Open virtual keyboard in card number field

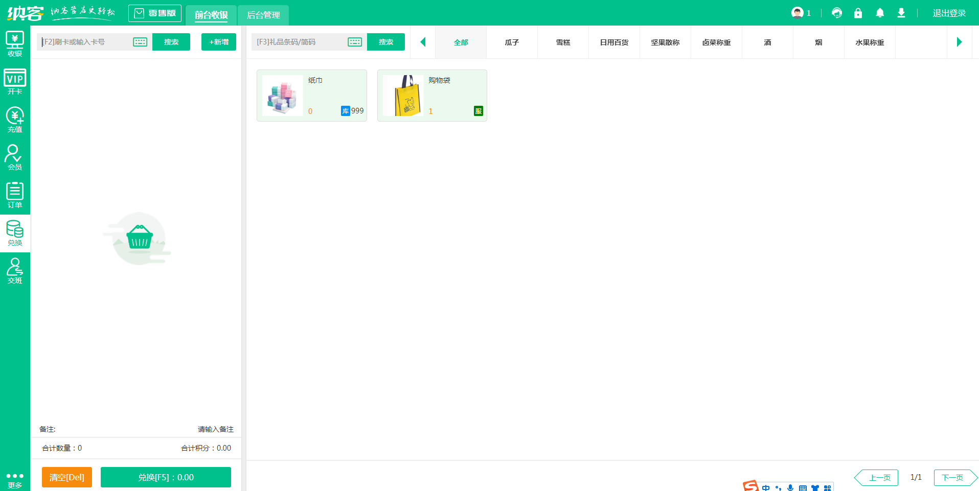click(x=140, y=42)
